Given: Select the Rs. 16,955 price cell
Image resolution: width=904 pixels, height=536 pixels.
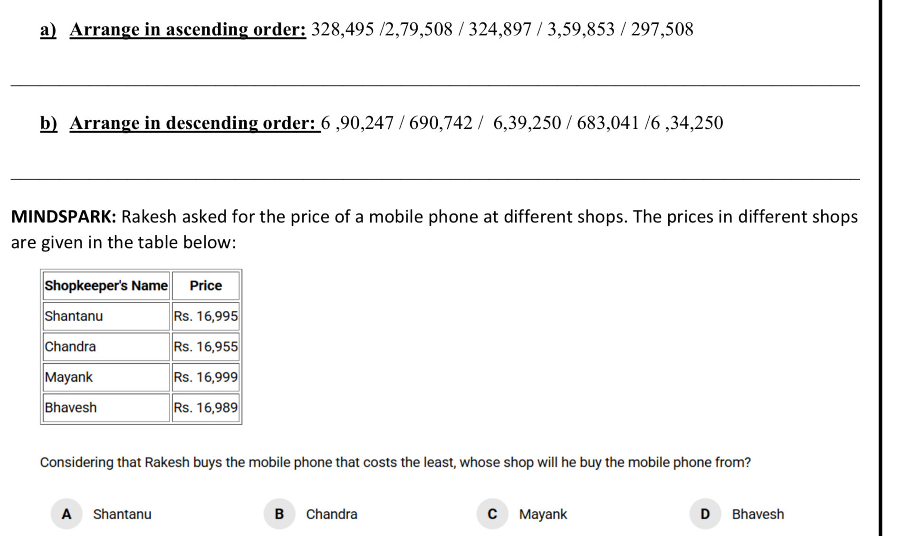Looking at the screenshot, I should (x=205, y=346).
